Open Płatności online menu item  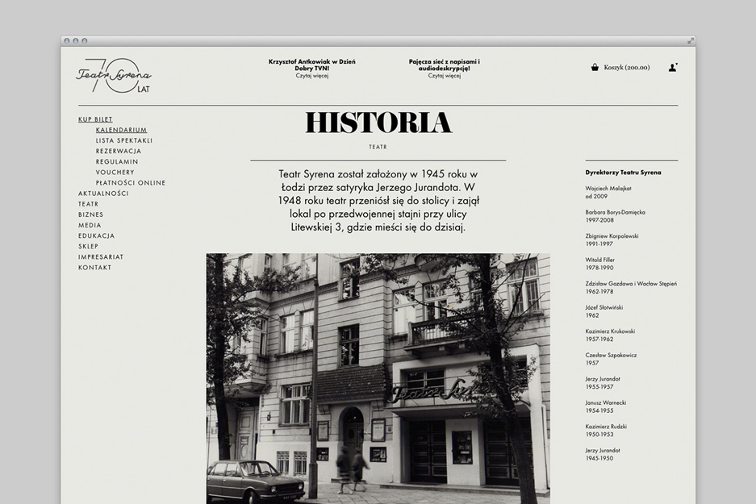[130, 183]
